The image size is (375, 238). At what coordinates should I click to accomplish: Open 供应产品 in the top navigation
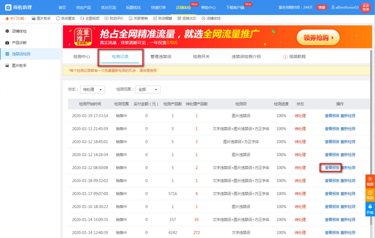point(84,7)
